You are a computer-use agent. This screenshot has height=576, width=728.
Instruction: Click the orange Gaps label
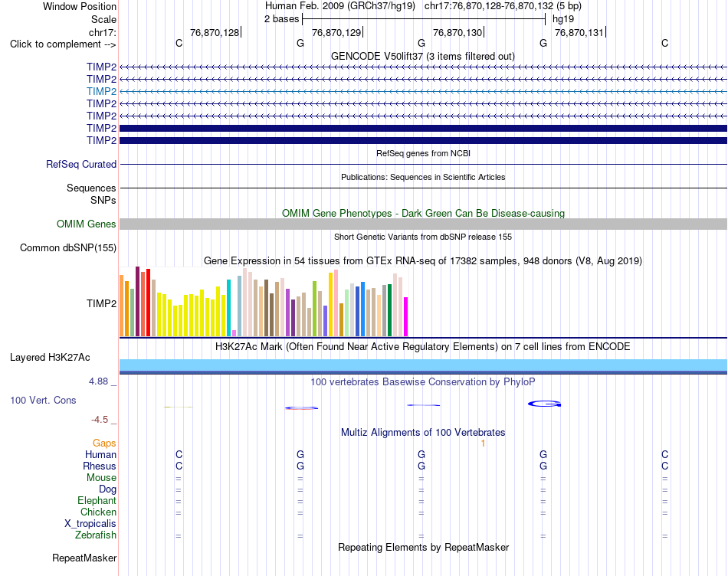pyautogui.click(x=104, y=443)
